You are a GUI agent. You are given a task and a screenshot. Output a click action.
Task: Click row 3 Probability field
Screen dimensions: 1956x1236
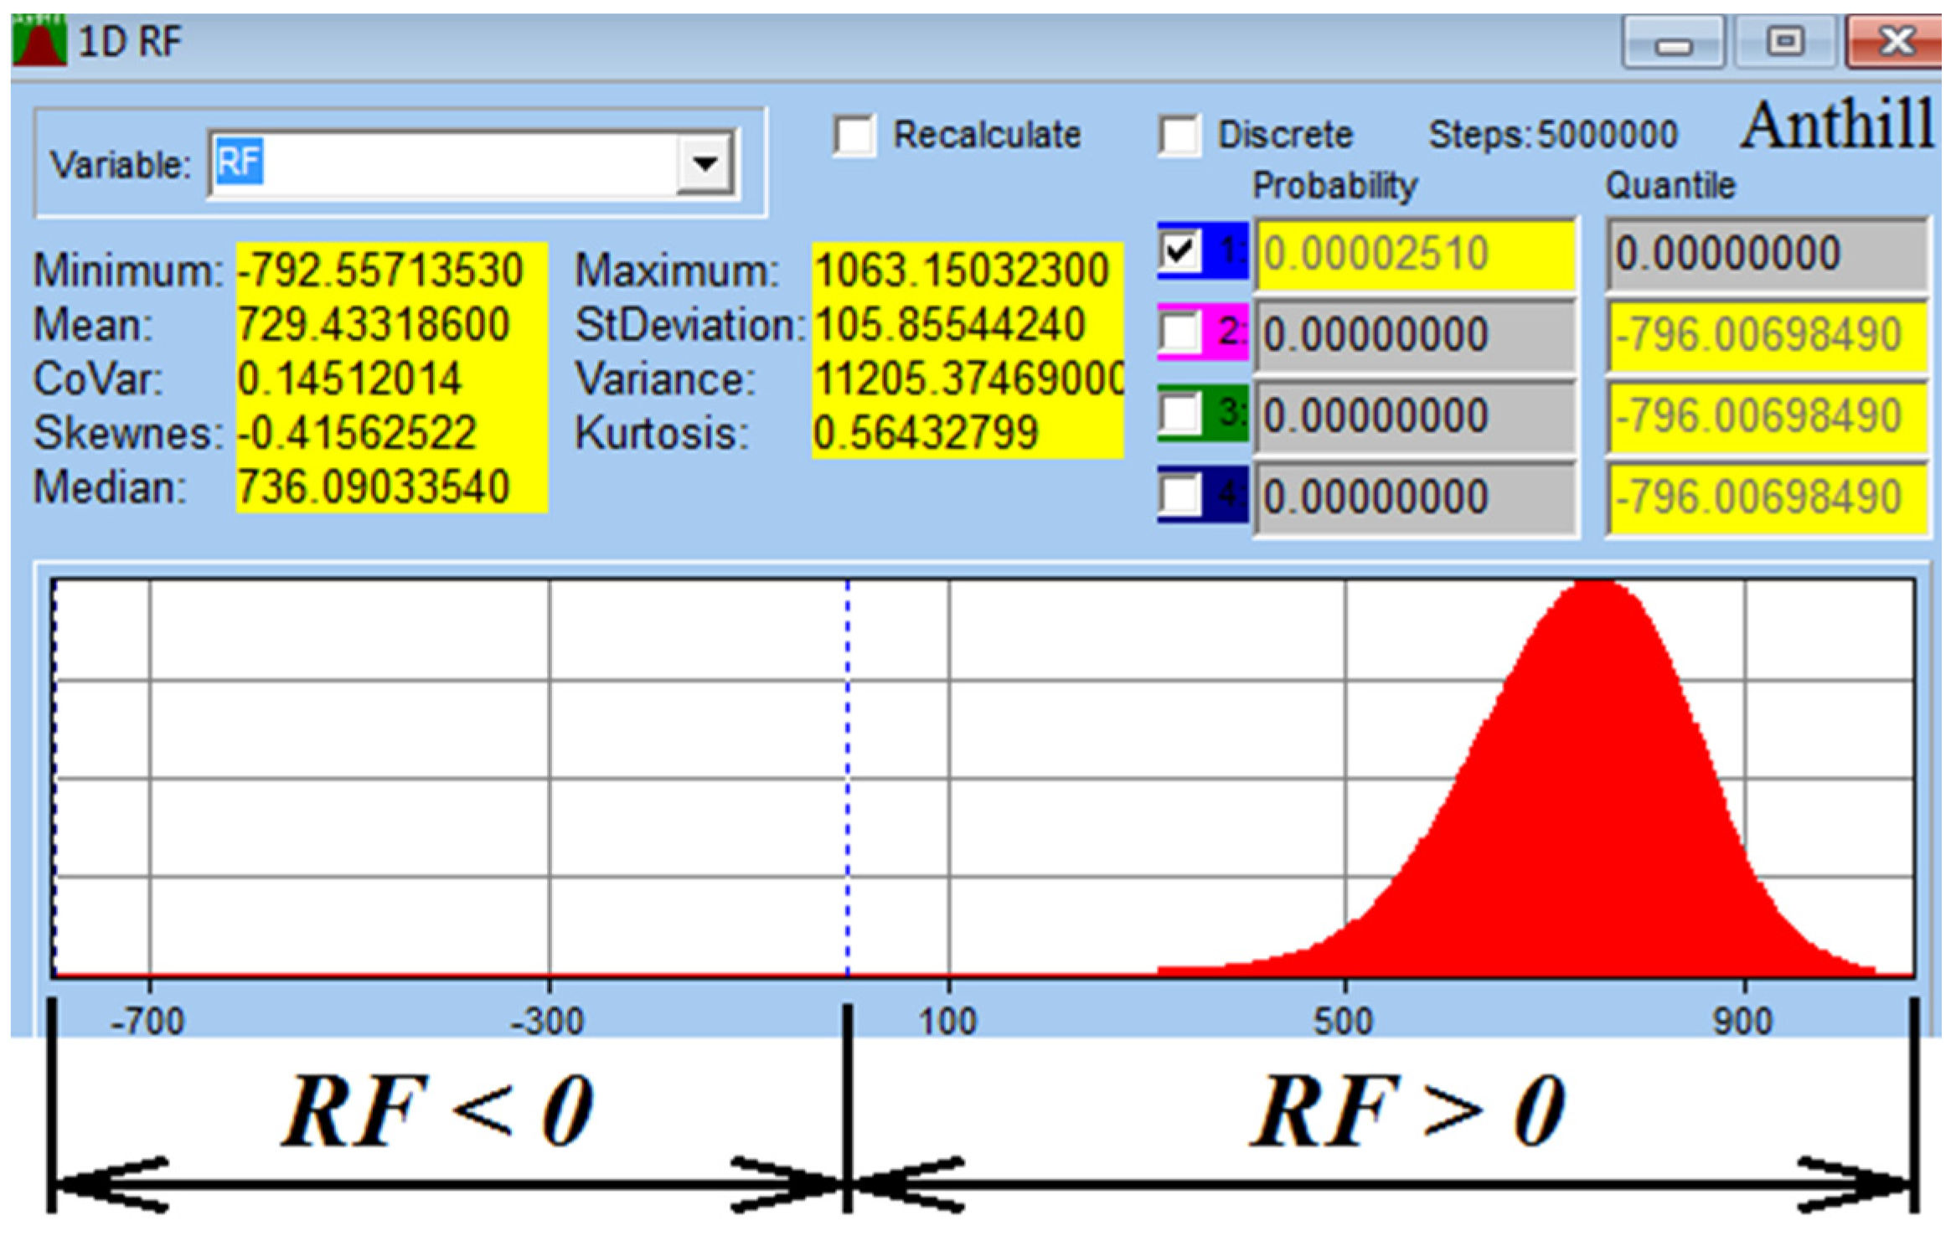pyautogui.click(x=1414, y=416)
